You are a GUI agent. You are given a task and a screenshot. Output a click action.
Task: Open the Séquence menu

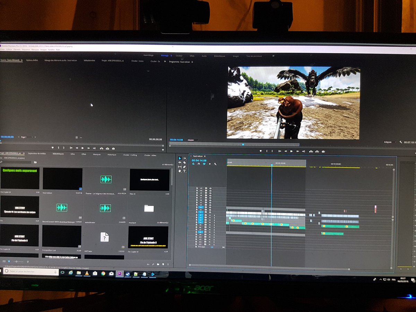click(26, 50)
